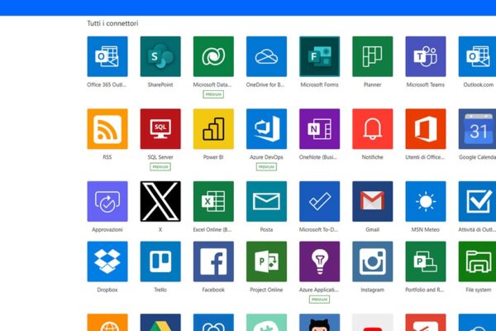
Task: Select the Microsoft To-Do connector
Action: coord(319,201)
